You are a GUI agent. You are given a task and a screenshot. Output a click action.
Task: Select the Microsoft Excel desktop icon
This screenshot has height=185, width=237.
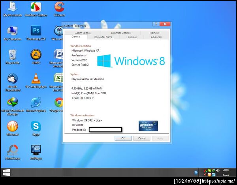(x=56, y=82)
